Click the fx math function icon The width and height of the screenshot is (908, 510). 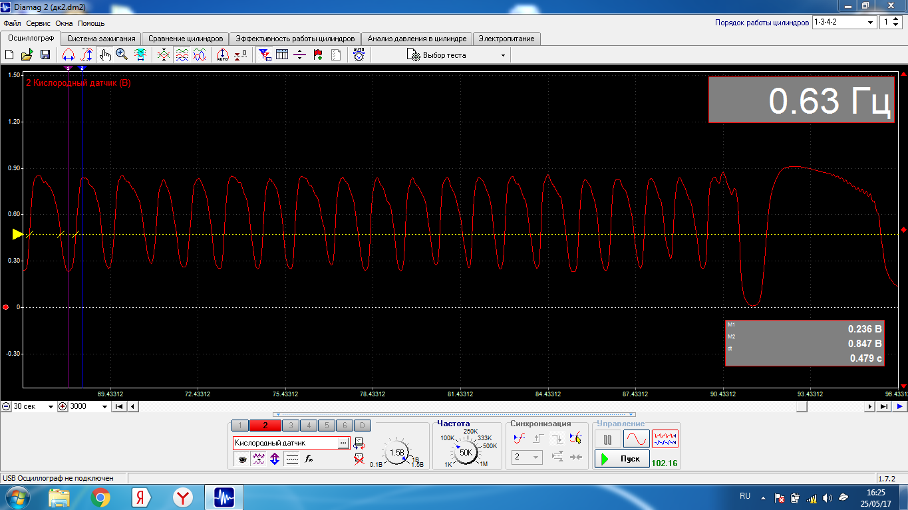point(309,459)
